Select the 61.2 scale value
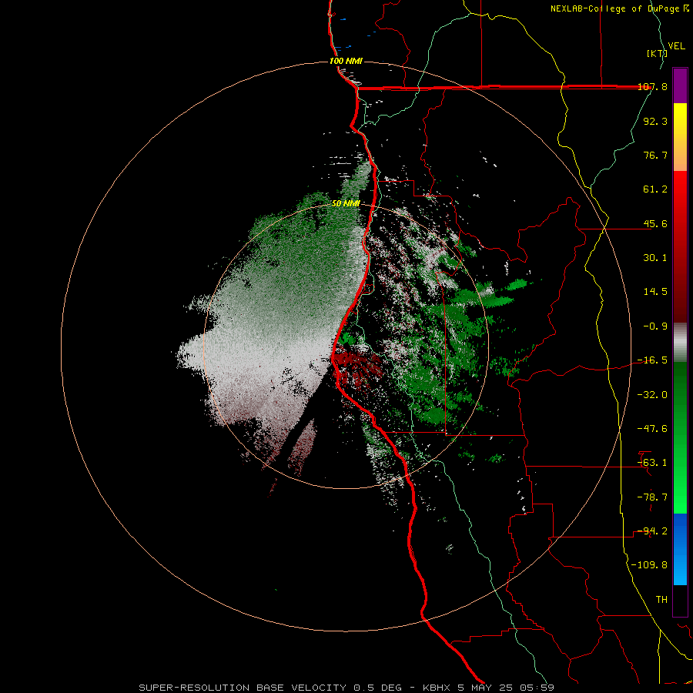The height and width of the screenshot is (693, 693). click(655, 189)
